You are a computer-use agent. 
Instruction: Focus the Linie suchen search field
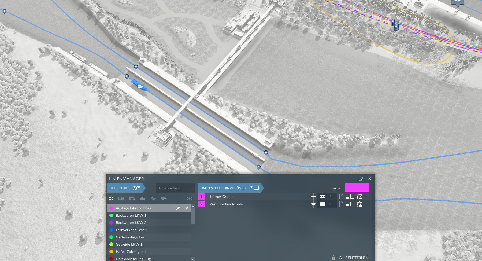click(175, 188)
